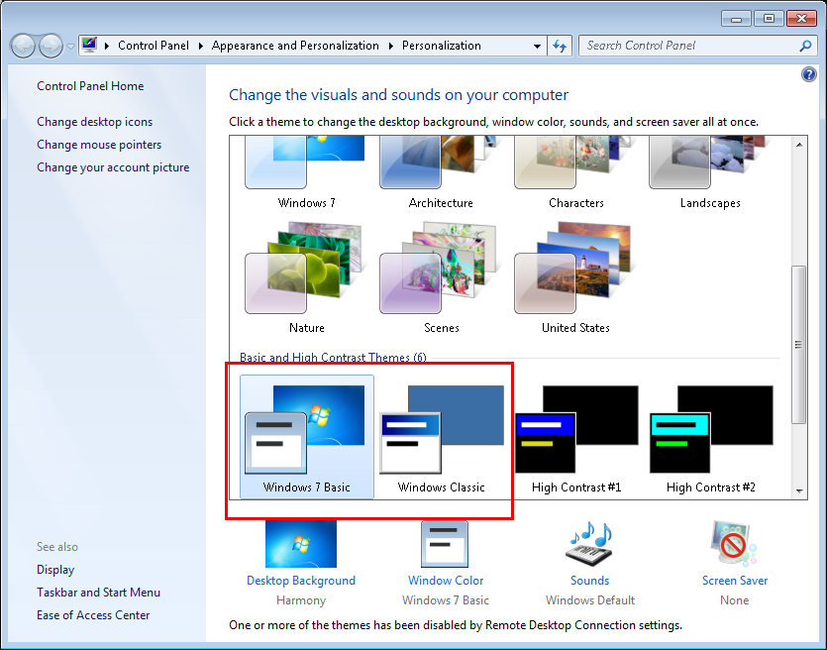Choose the Nature theme
This screenshot has height=650, width=827.
pos(306,277)
